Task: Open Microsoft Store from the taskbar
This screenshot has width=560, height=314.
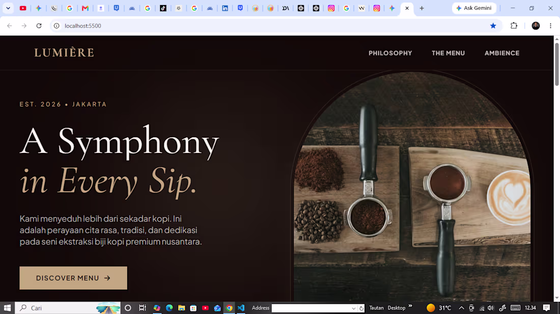Action: (193, 308)
